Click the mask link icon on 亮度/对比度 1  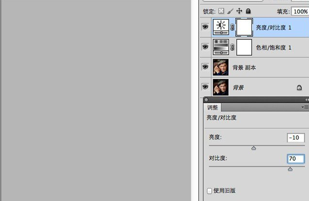coord(232,27)
